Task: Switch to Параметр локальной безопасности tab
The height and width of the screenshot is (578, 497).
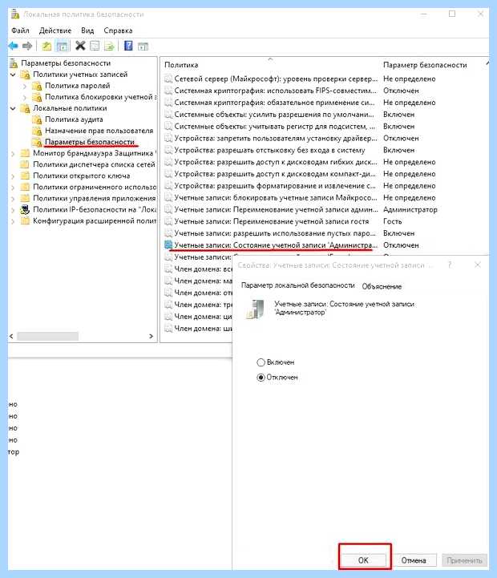Action: 298,285
